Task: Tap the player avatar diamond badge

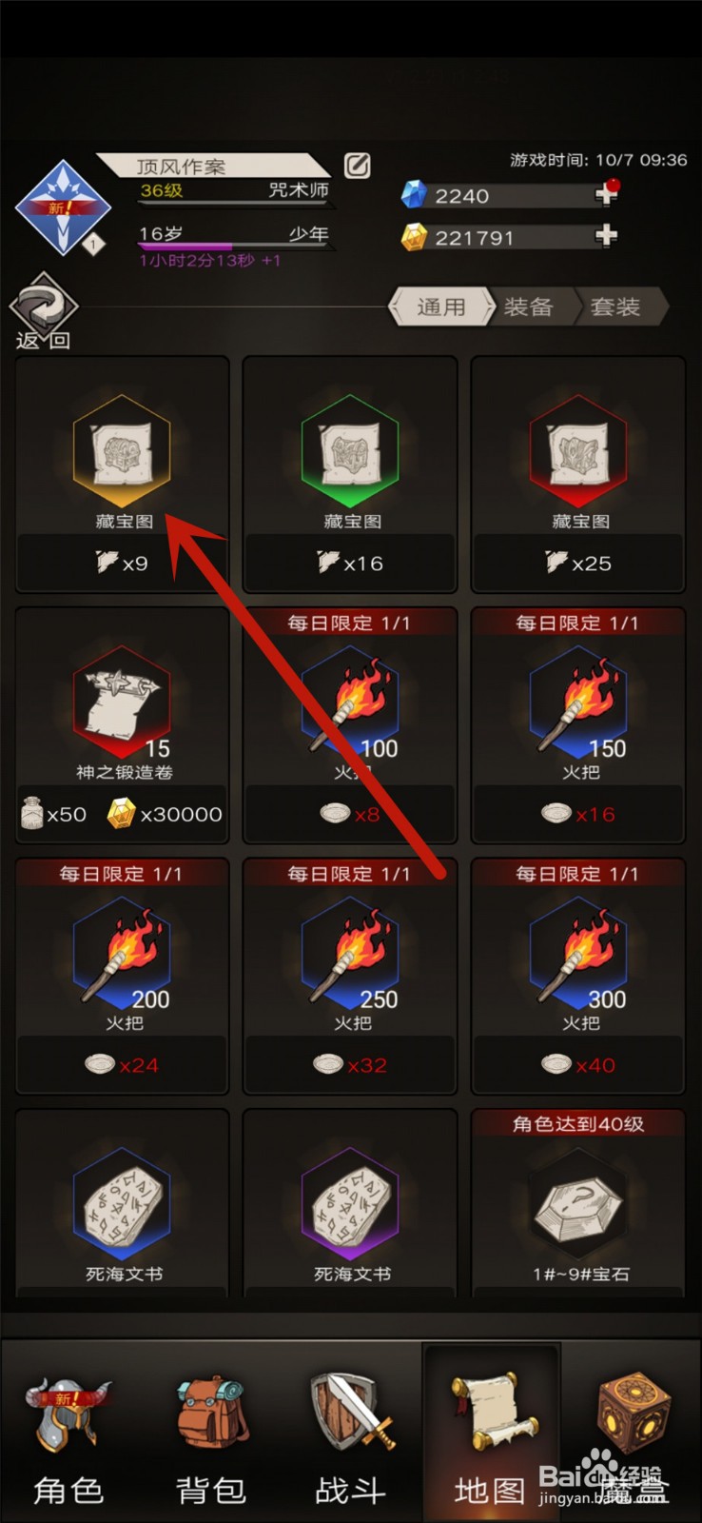Action: click(62, 208)
